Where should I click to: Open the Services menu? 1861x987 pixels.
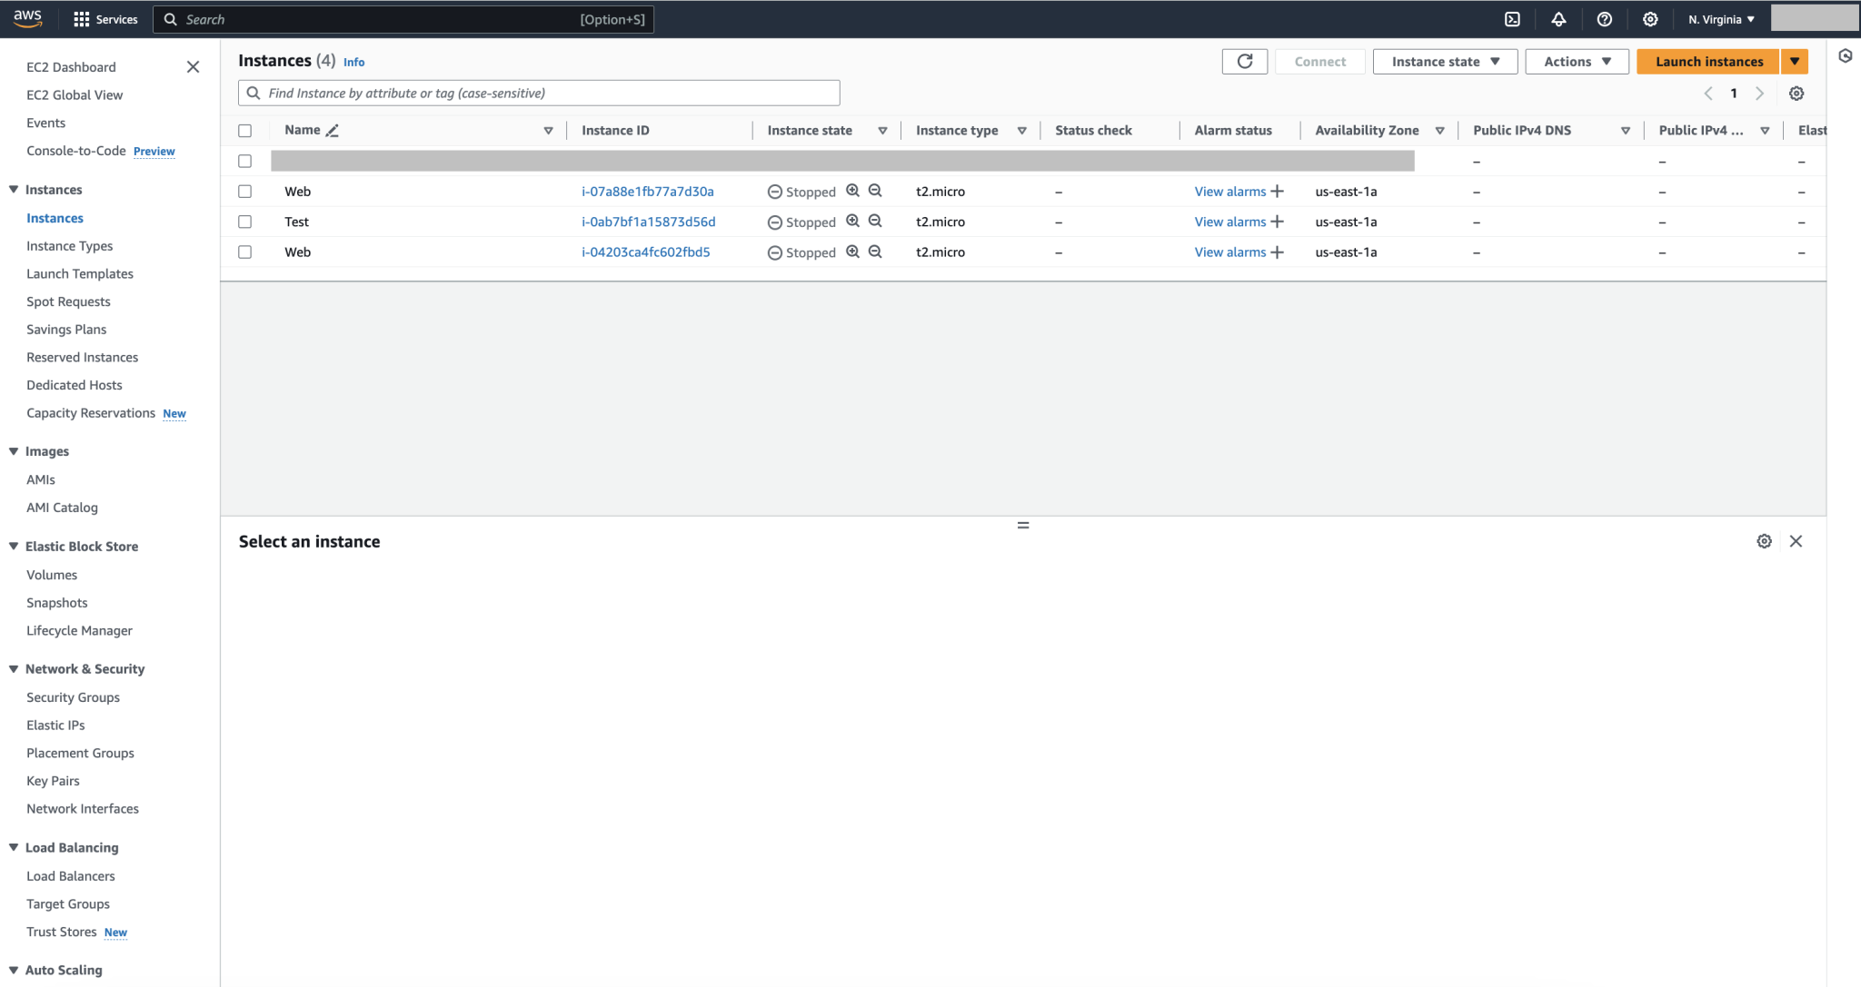(105, 18)
